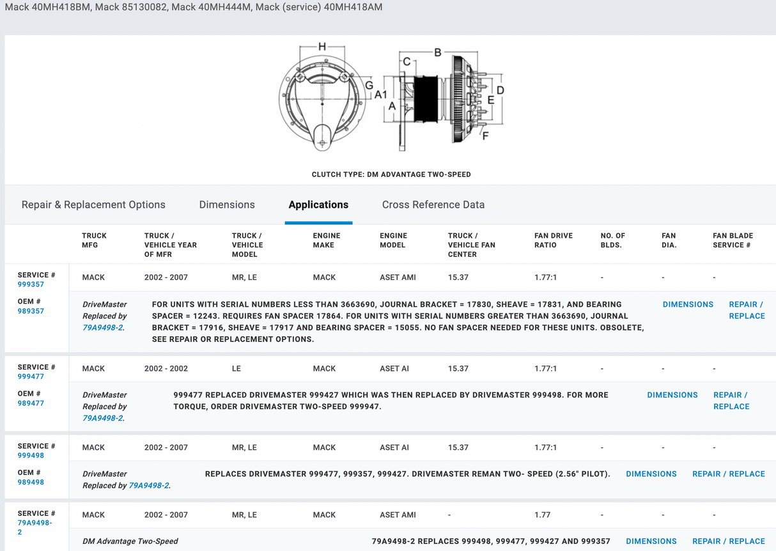Screen dimensions: 776x551
Task: Select the Applications tab
Action: 318,205
